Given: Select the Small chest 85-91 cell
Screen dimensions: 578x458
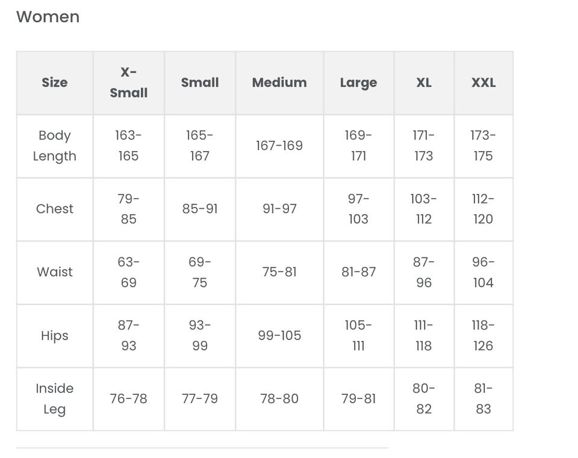Looking at the screenshot, I should click(200, 209).
